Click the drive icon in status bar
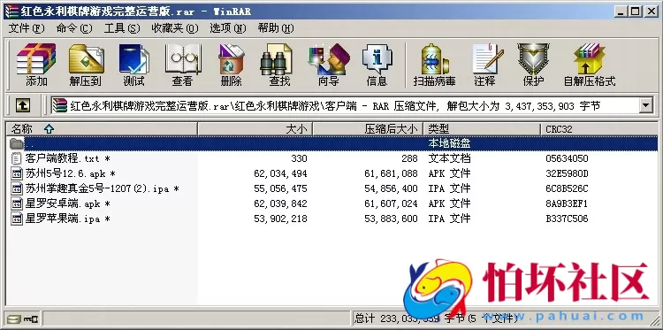The width and height of the screenshot is (663, 330). click(x=13, y=318)
